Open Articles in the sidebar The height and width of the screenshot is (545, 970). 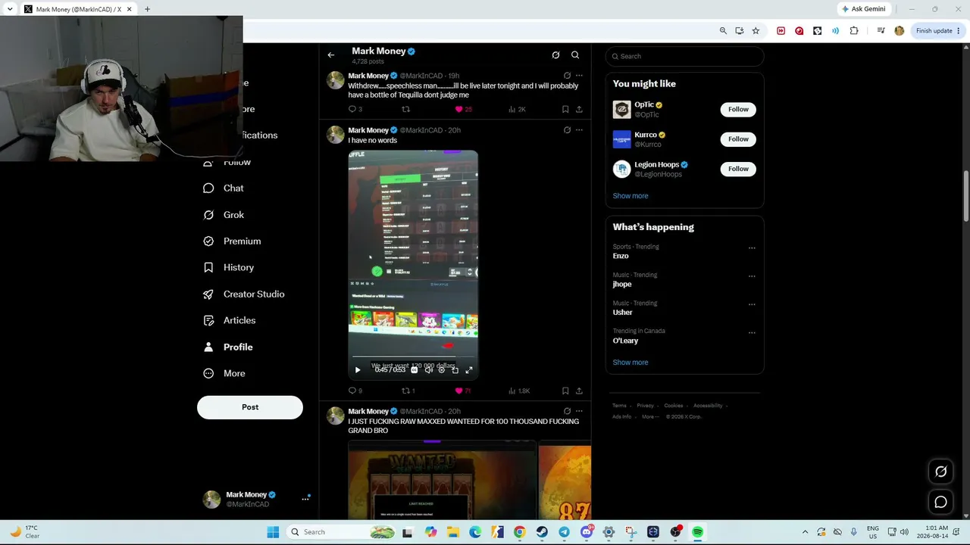(229, 320)
